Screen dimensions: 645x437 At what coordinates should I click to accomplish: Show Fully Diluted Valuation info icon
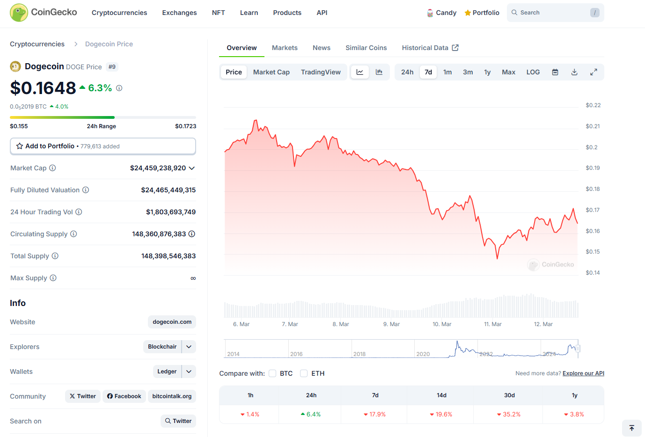[86, 190]
